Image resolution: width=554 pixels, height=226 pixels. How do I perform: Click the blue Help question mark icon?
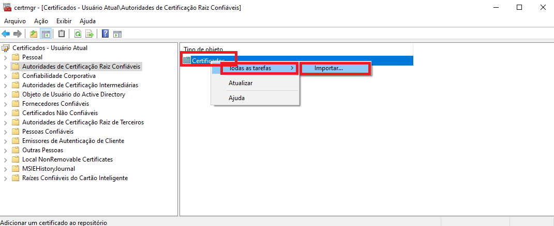tap(105, 34)
